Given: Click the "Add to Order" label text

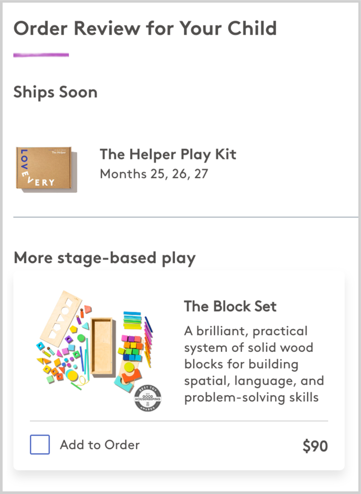Looking at the screenshot, I should pyautogui.click(x=100, y=445).
